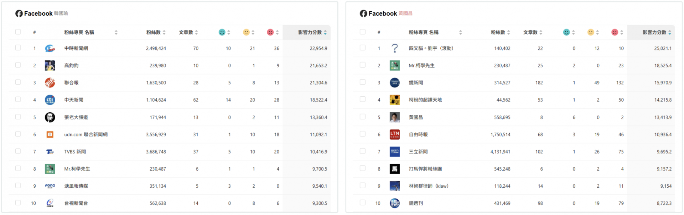Click the 中天新聞 cti page logo
The image size is (684, 215).
(x=50, y=100)
